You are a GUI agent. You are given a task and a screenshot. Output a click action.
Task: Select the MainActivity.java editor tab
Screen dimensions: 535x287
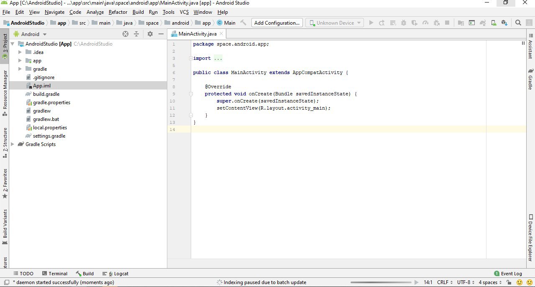(x=197, y=34)
